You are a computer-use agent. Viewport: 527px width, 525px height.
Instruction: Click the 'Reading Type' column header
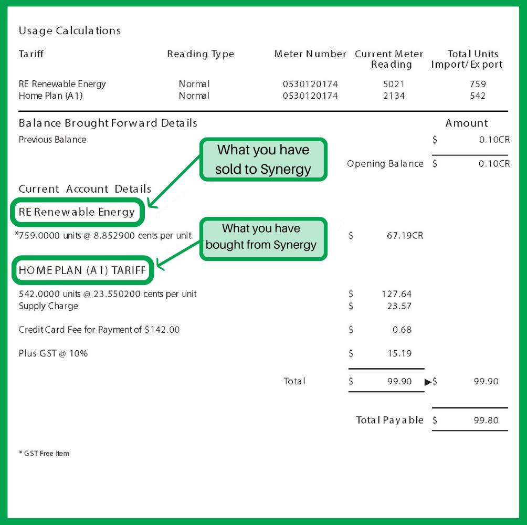(x=201, y=54)
